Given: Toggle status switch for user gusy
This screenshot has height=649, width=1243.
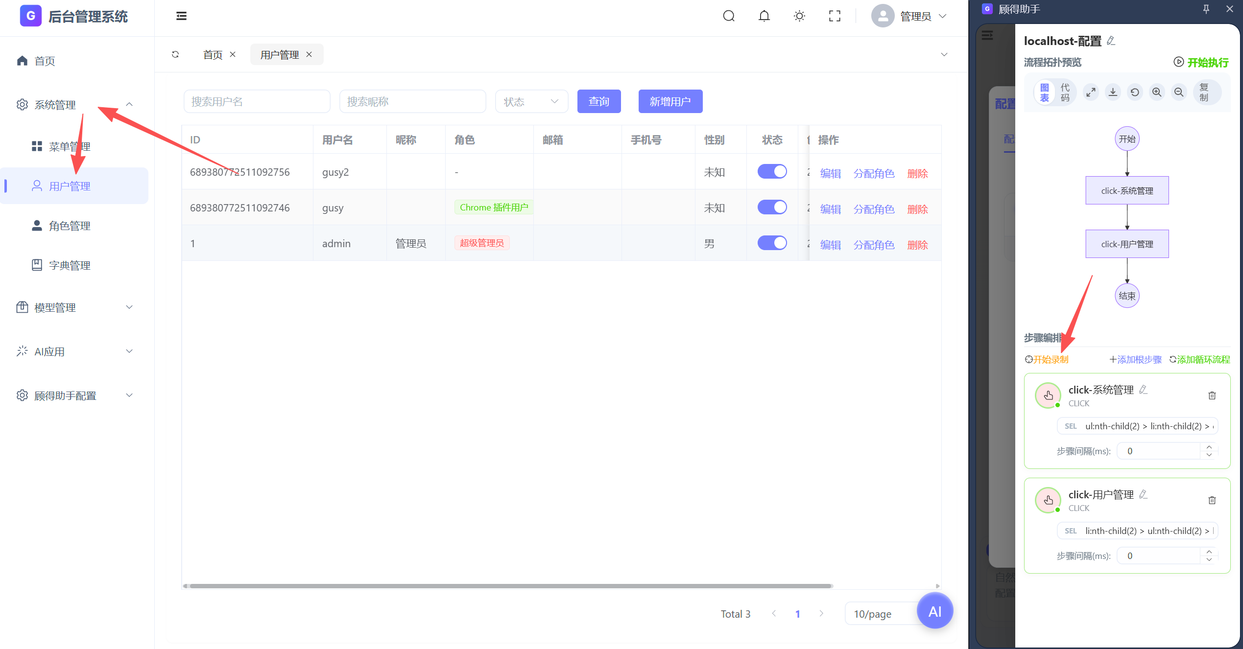Looking at the screenshot, I should tap(772, 207).
